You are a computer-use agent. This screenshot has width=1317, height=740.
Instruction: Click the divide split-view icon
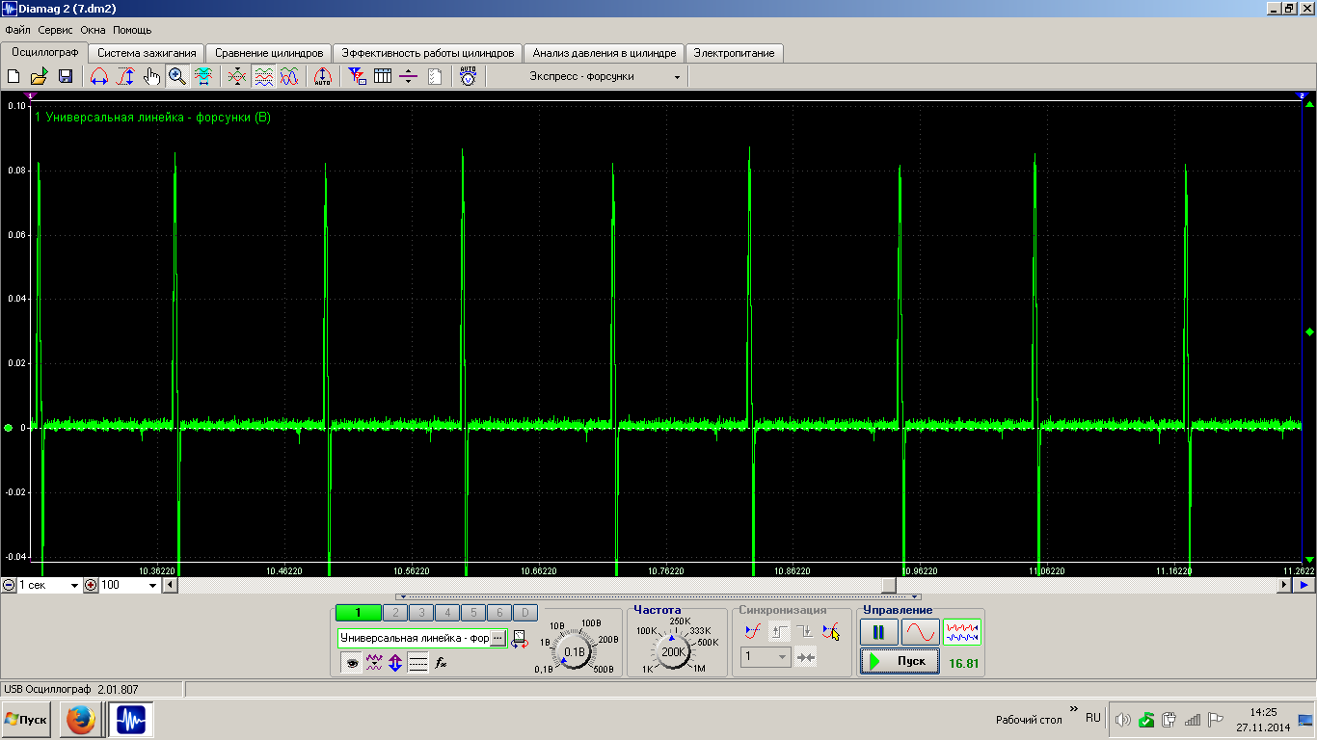coord(409,76)
